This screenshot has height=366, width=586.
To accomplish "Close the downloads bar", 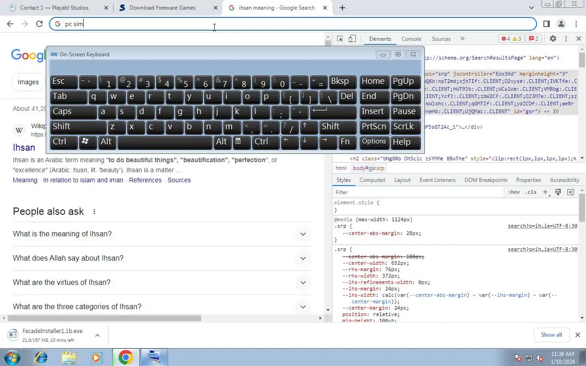I will (578, 335).
